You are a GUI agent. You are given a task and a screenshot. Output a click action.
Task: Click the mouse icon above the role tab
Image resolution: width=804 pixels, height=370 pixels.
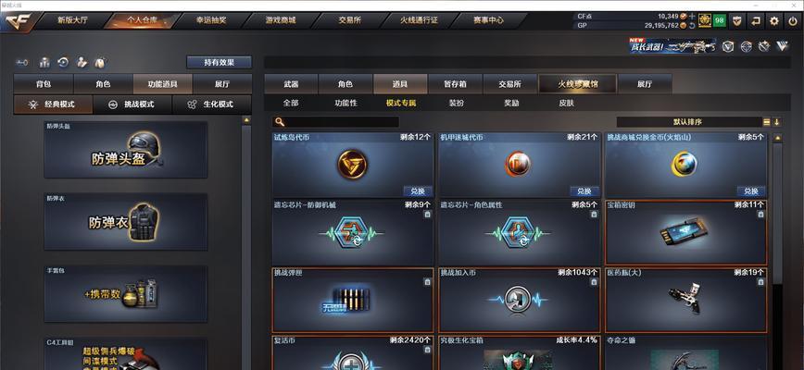pyautogui.click(x=100, y=62)
